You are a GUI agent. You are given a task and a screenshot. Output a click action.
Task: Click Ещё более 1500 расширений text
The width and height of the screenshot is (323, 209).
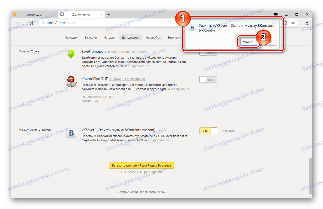coord(141,172)
